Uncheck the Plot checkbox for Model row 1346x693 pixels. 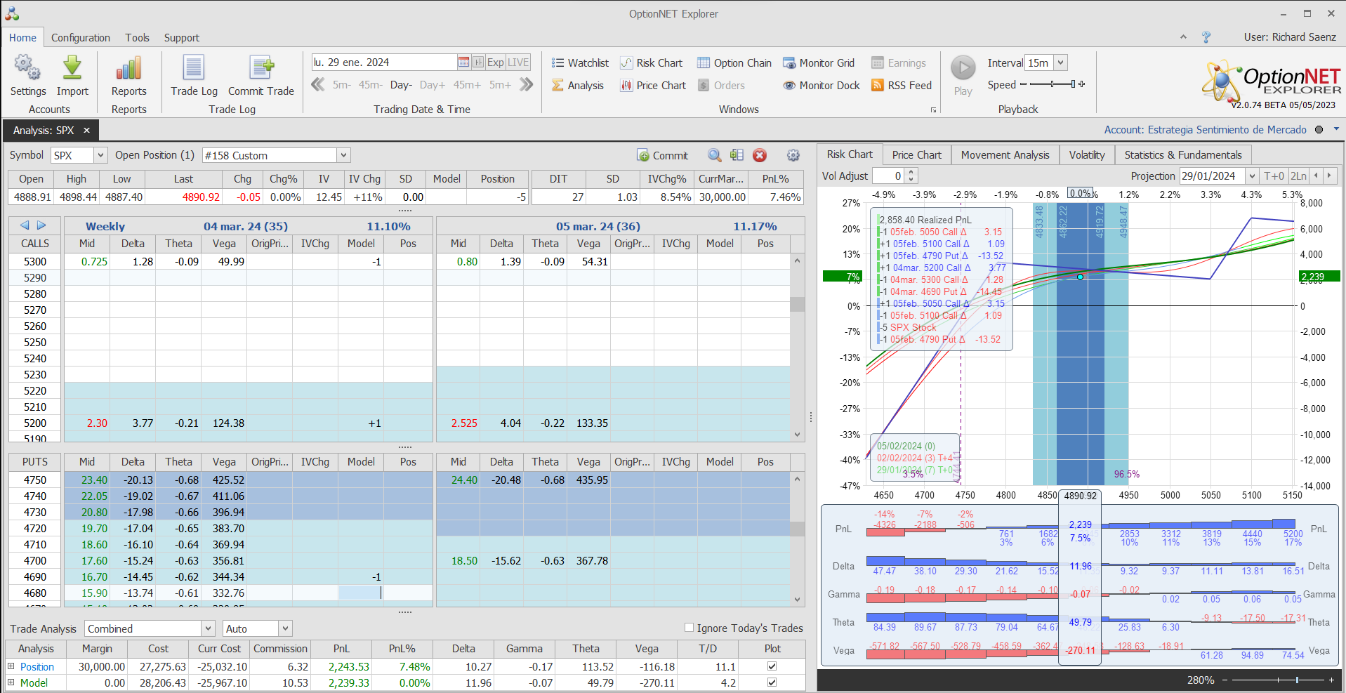coord(772,682)
